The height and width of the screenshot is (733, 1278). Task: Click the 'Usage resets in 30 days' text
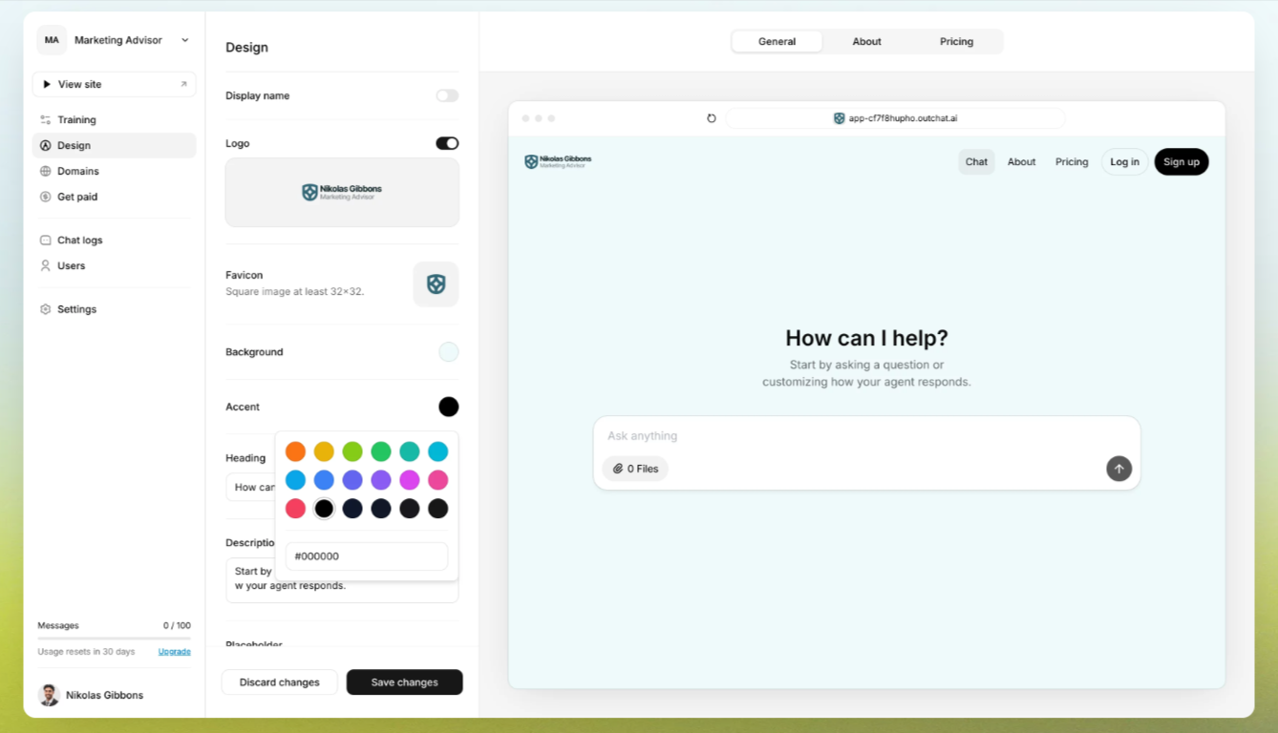click(x=86, y=652)
